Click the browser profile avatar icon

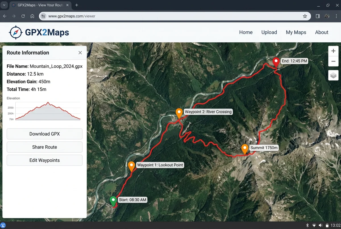[327, 16]
